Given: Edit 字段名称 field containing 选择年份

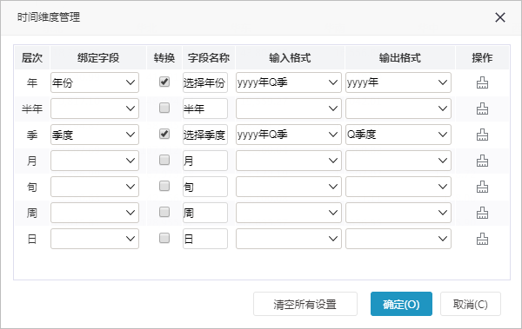Looking at the screenshot, I should click(x=205, y=82).
